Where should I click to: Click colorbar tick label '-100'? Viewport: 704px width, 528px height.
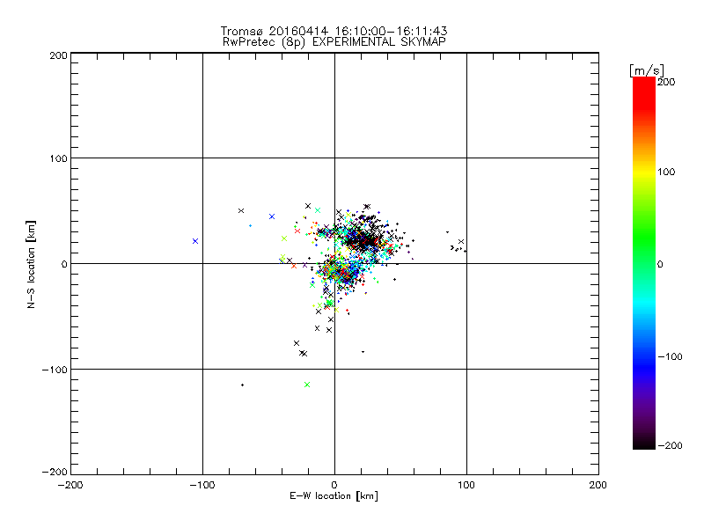[670, 357]
